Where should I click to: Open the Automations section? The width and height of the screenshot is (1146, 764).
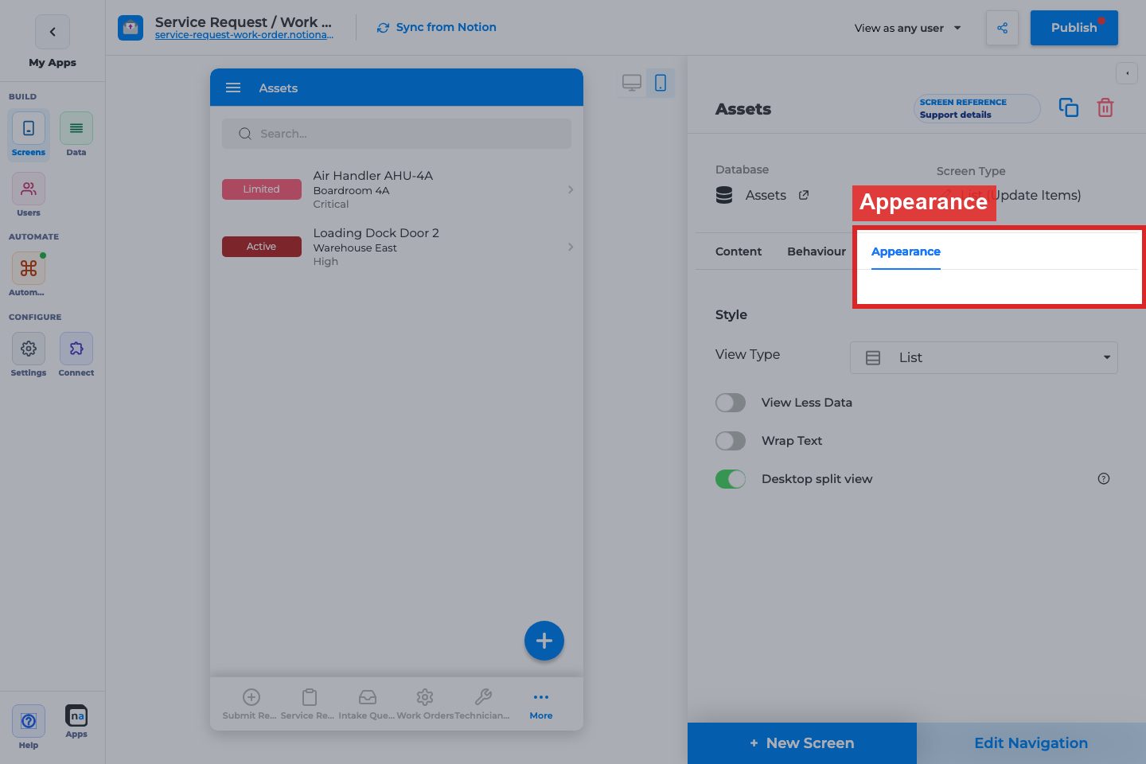point(29,275)
